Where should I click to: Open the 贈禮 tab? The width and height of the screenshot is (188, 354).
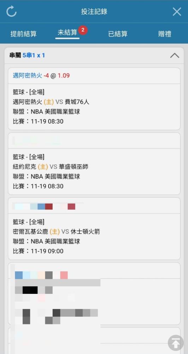165,34
